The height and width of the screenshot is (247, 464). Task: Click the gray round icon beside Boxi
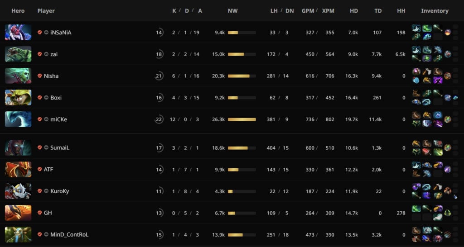[46, 98]
